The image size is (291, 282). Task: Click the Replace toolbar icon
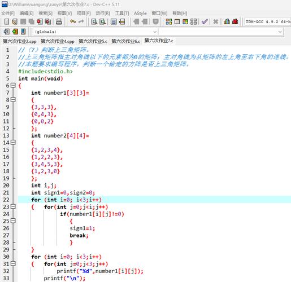point(102,21)
